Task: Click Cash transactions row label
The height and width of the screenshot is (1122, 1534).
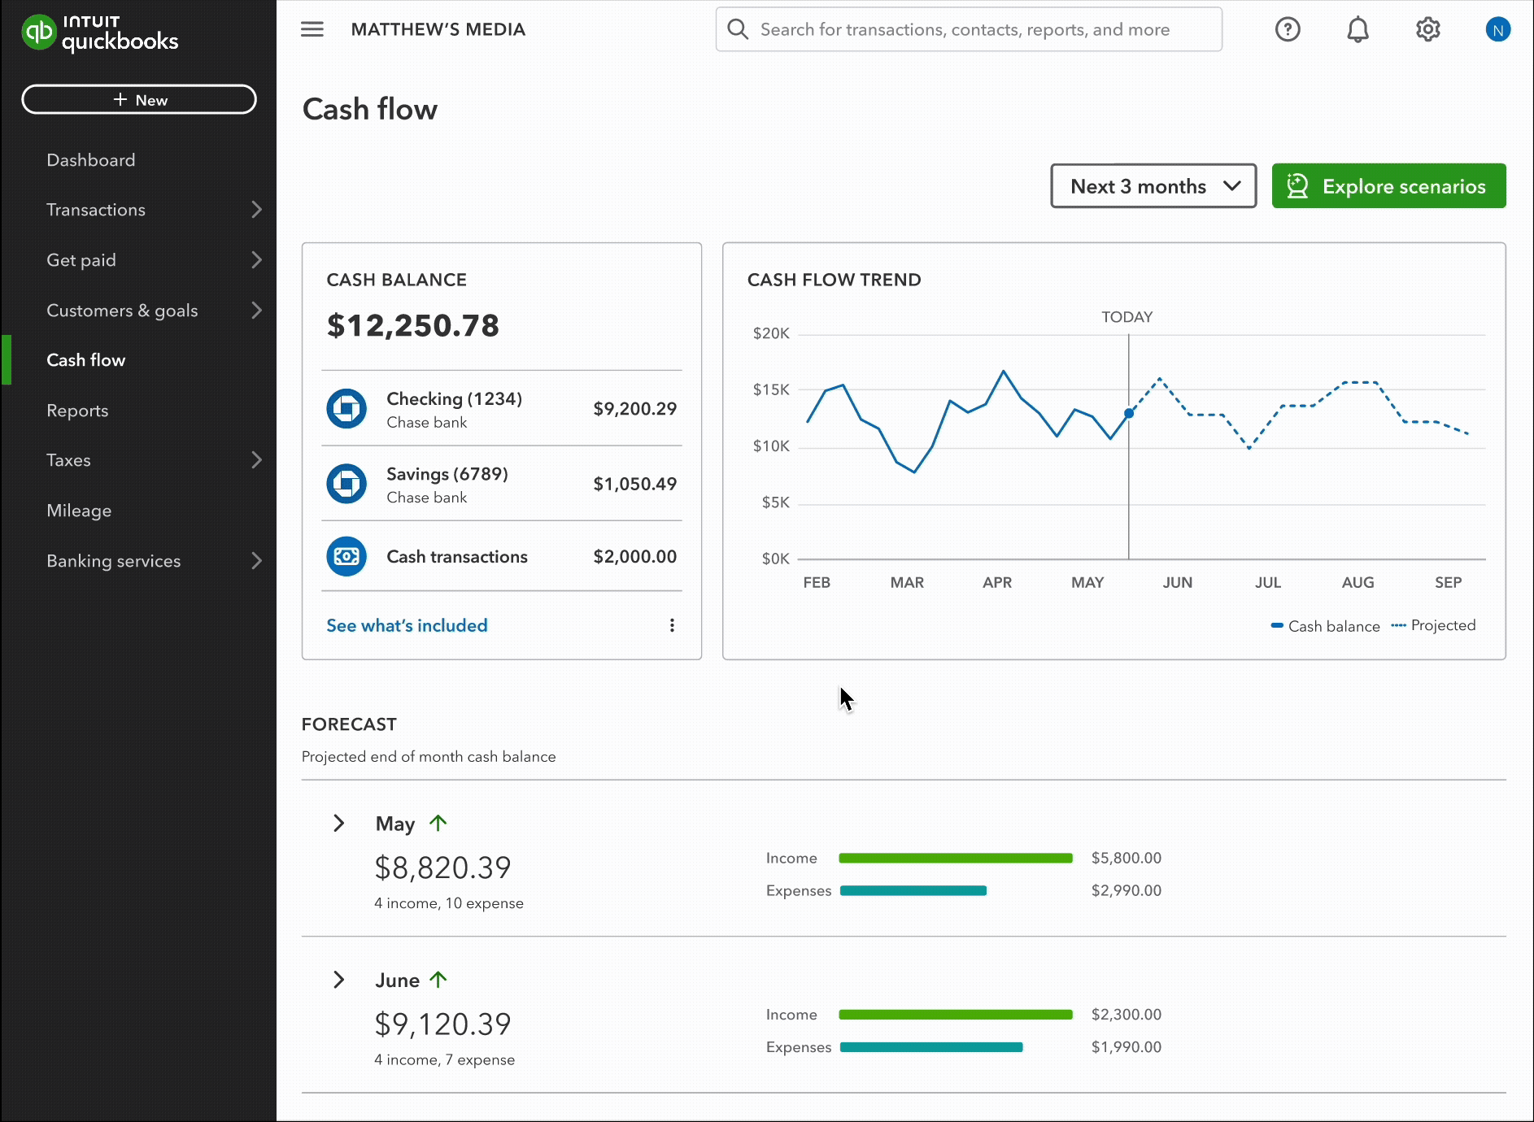Action: [x=457, y=557]
